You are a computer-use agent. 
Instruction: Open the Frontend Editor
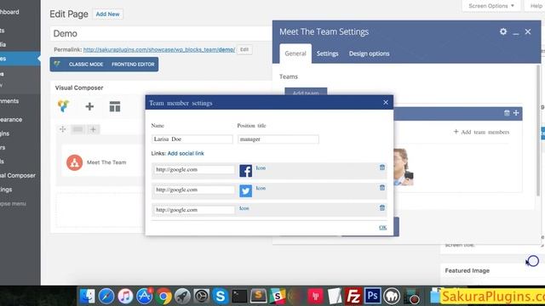click(x=133, y=65)
